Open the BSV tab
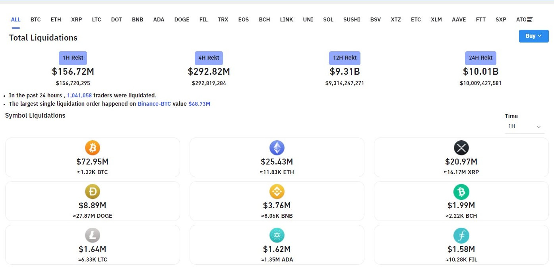The image size is (554, 273). 376,19
